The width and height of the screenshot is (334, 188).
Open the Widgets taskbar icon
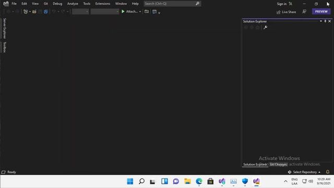coord(164,181)
